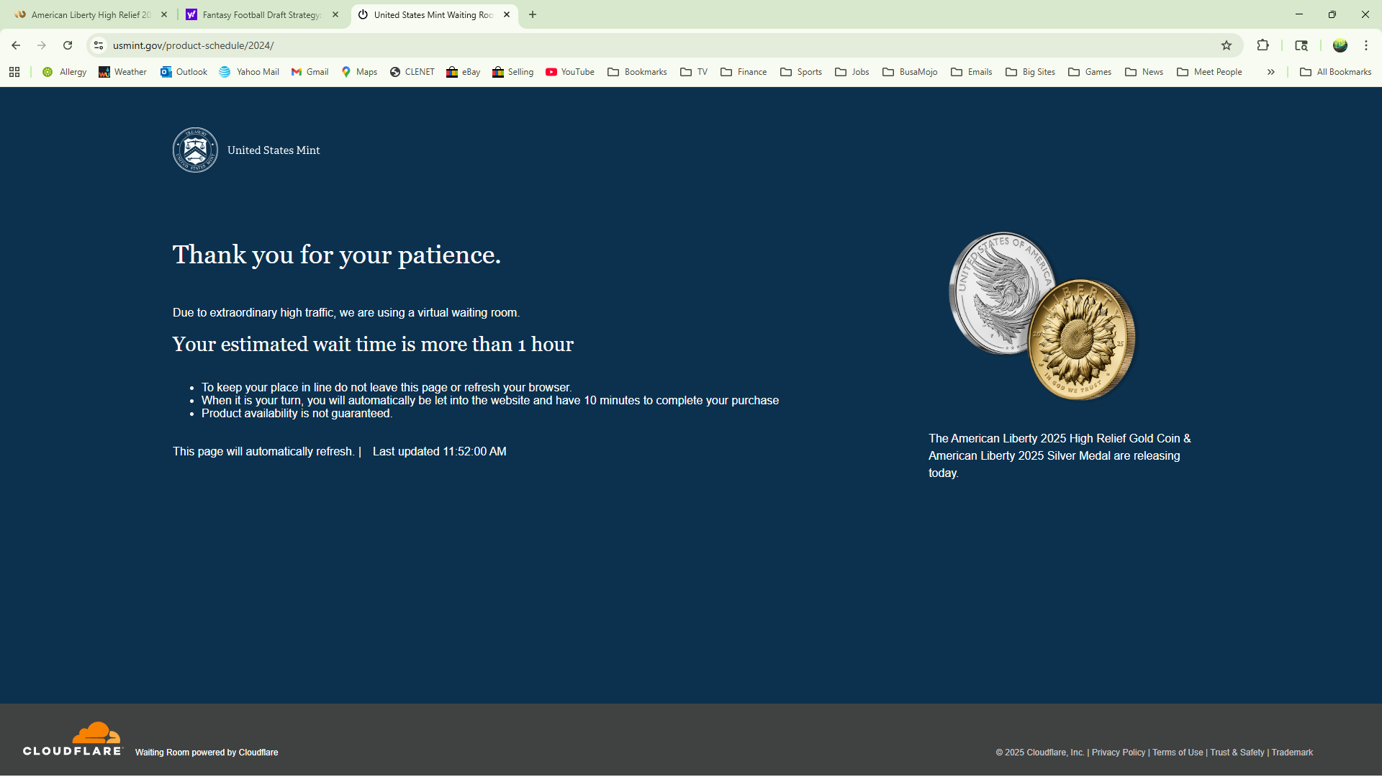Minimize the Chrome window
Viewport: 1382px width, 777px height.
coord(1299,14)
